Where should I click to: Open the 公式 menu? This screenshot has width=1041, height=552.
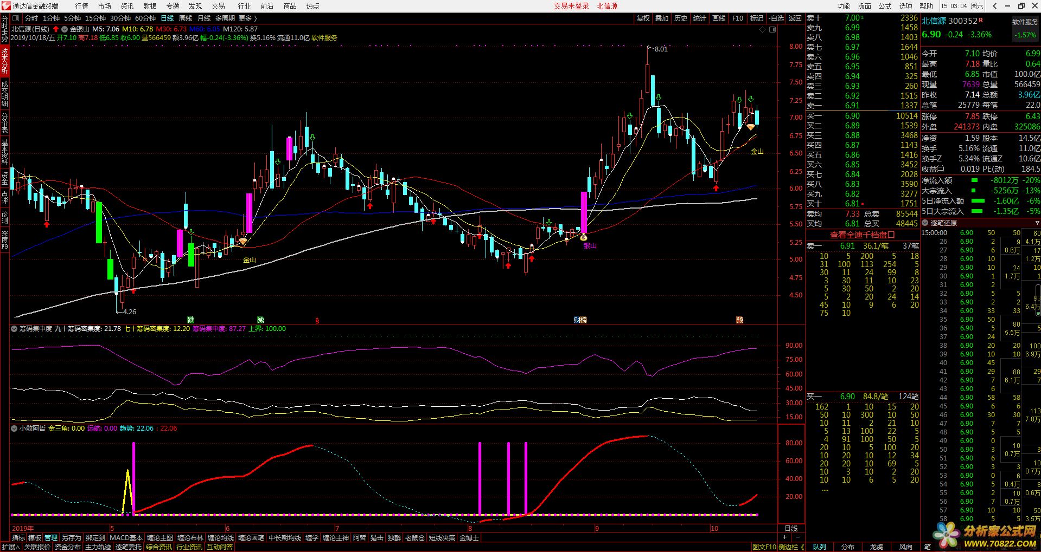885,6
